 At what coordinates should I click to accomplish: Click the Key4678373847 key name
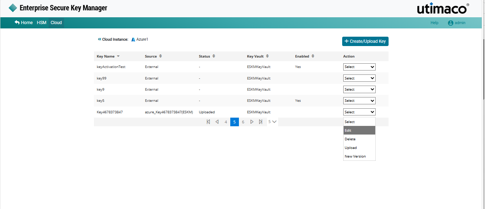click(x=110, y=112)
